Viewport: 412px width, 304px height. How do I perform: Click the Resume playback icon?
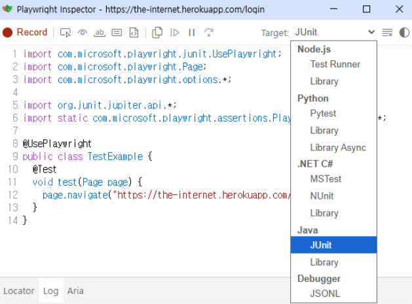pos(174,33)
